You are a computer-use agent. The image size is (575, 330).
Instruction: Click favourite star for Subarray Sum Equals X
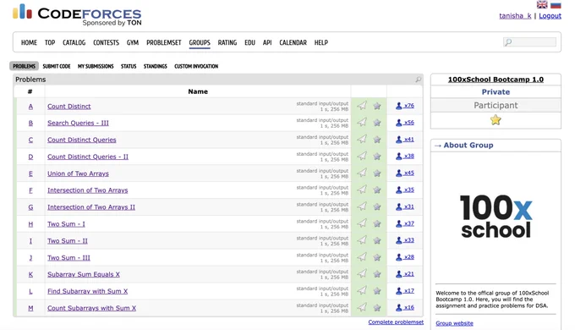377,274
